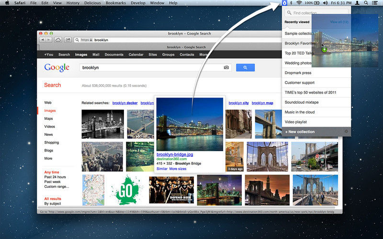The height and width of the screenshot is (239, 383).
Task: Click the Find collection search field
Action: [x=316, y=13]
